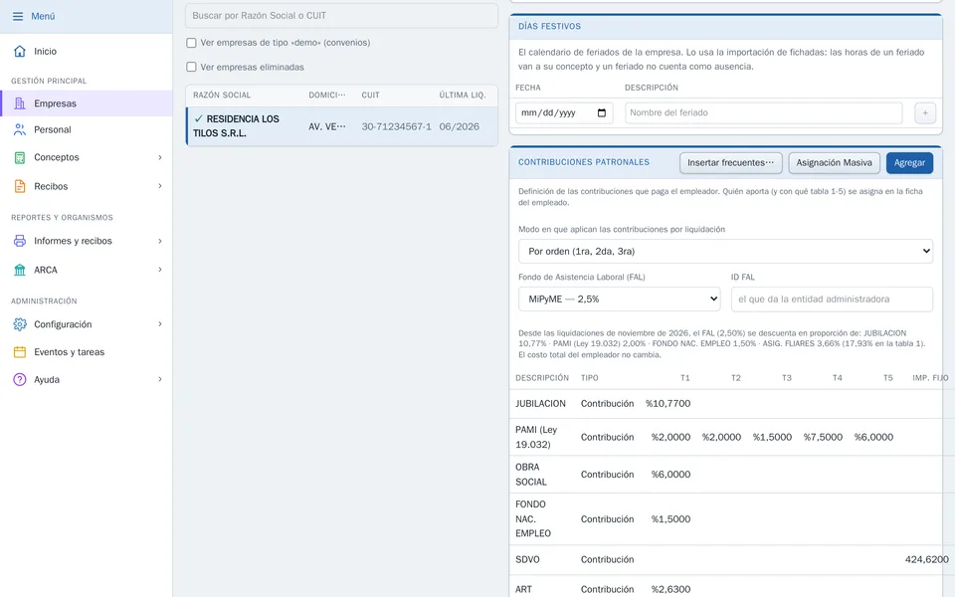Screen dimensions: 955x597
Task: Click the PAMI T4 value %7,5000
Action: pos(823,438)
